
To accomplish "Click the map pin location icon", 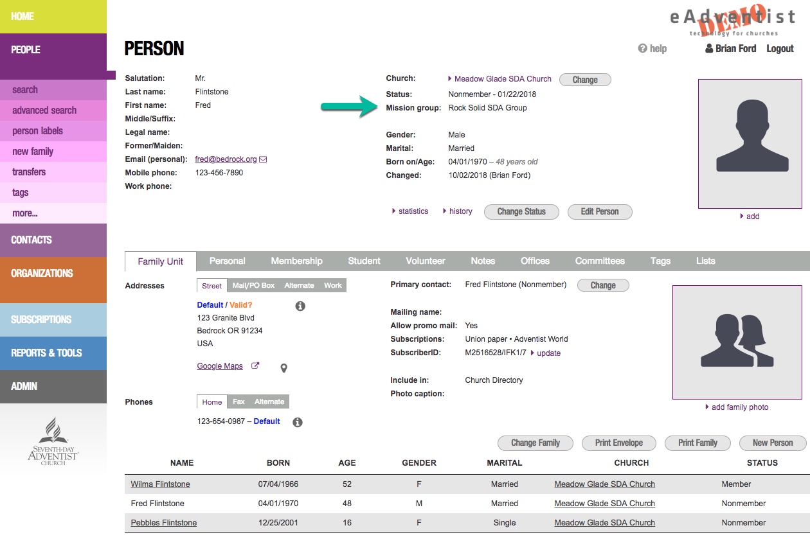I will click(x=283, y=368).
